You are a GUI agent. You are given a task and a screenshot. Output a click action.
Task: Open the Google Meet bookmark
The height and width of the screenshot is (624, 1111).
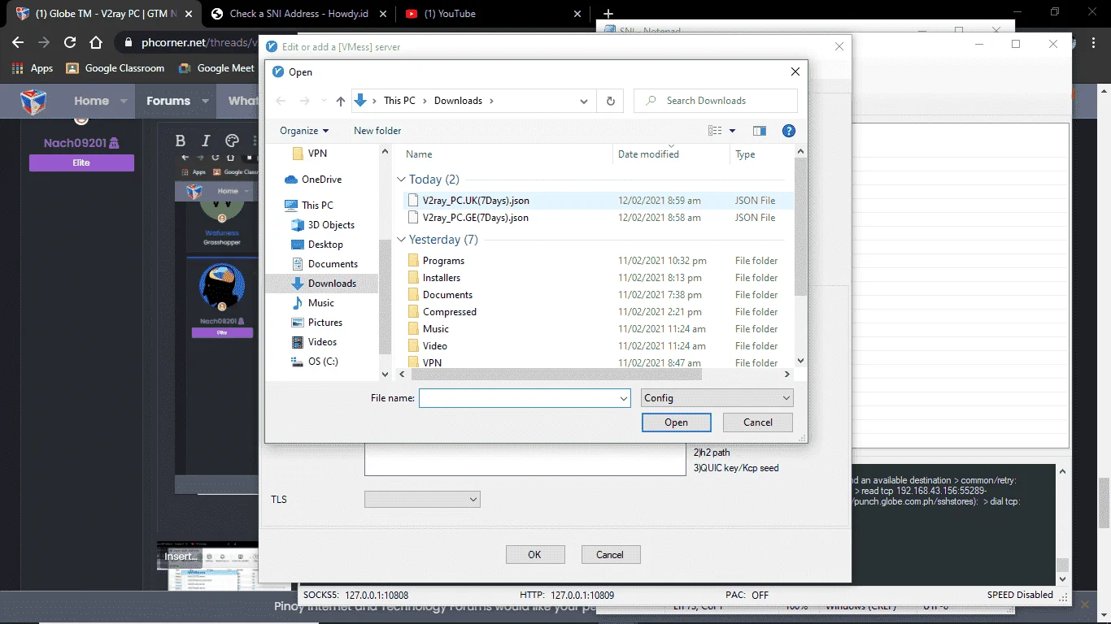coord(216,68)
